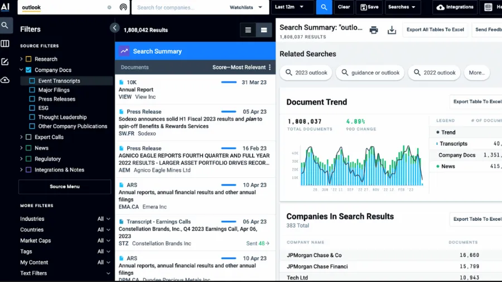Expand the News source tree
Viewport: 502px width, 282px height.
(21, 148)
